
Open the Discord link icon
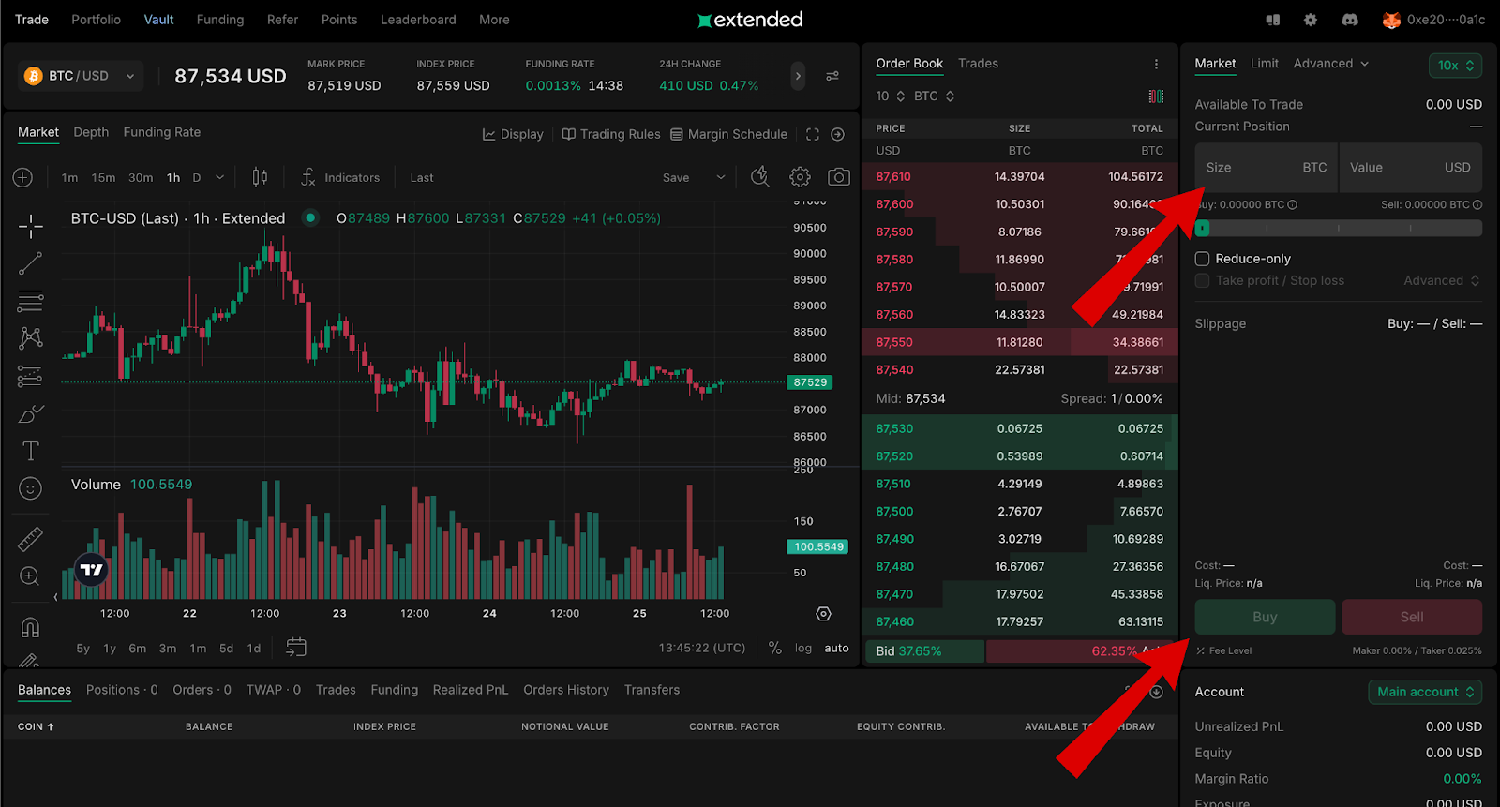1350,20
